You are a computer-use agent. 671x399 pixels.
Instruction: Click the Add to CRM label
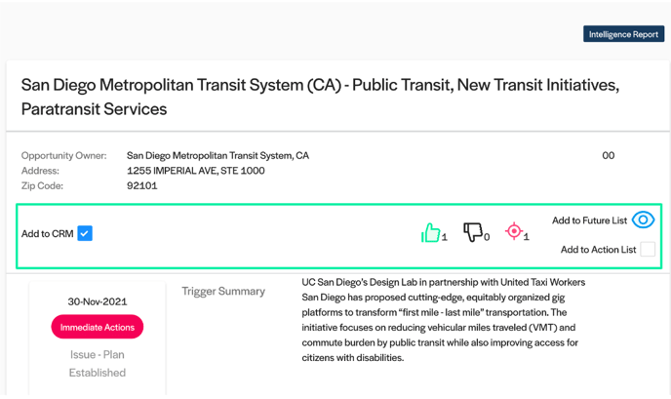pyautogui.click(x=48, y=234)
